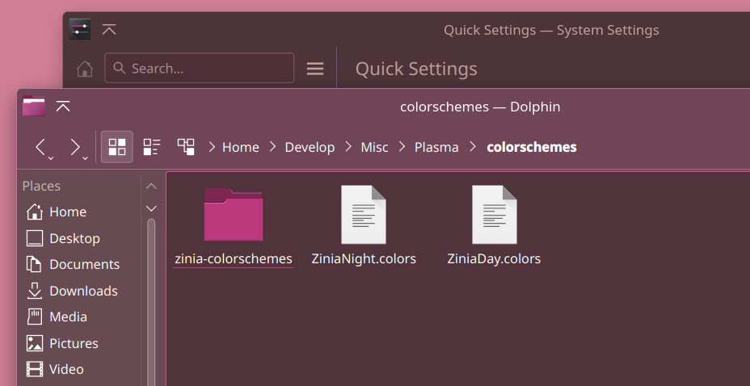Click the System Settings home icon

pyautogui.click(x=85, y=69)
